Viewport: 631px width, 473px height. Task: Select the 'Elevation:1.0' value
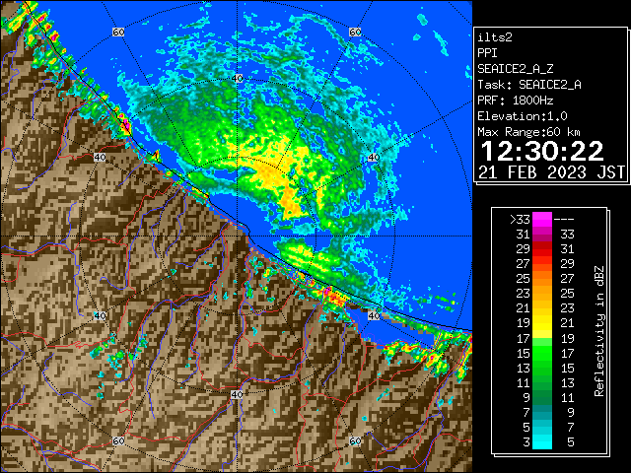tap(523, 116)
